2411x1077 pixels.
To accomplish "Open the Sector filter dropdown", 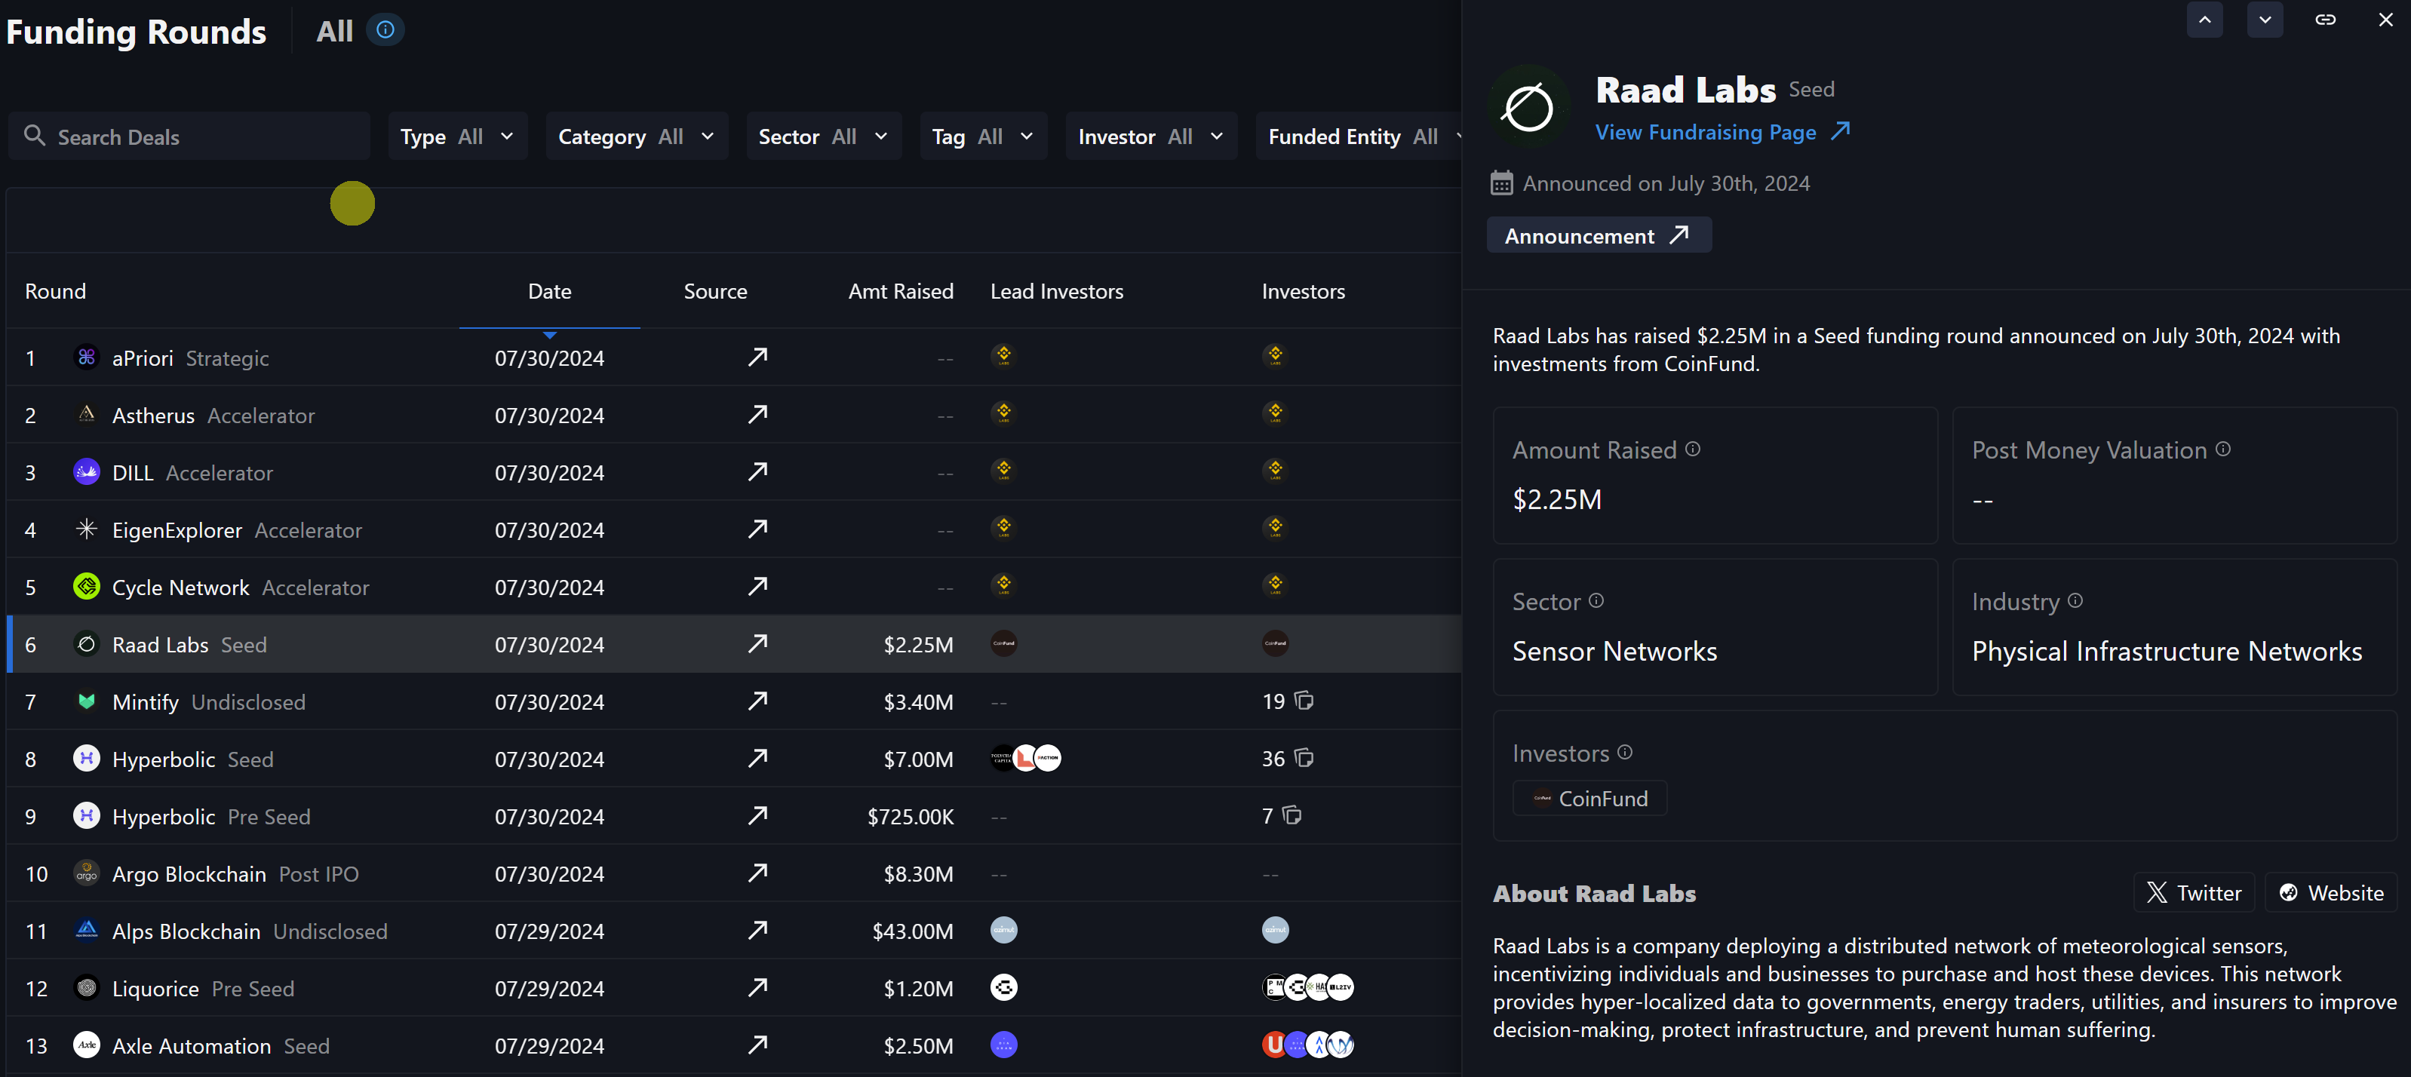I will (824, 137).
